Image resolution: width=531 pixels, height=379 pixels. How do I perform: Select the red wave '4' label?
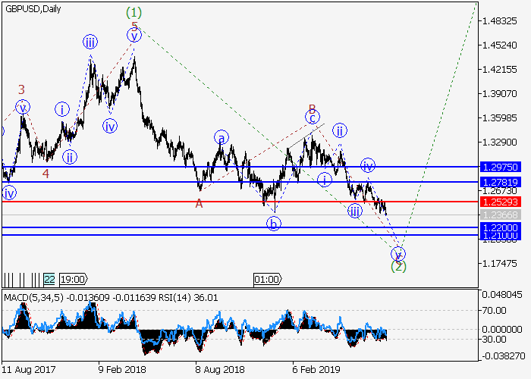click(46, 174)
